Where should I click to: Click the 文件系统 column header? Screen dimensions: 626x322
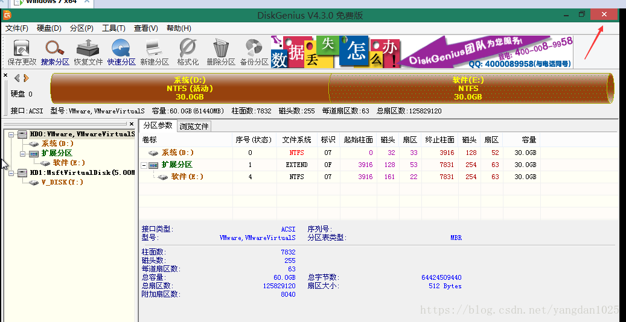click(296, 140)
